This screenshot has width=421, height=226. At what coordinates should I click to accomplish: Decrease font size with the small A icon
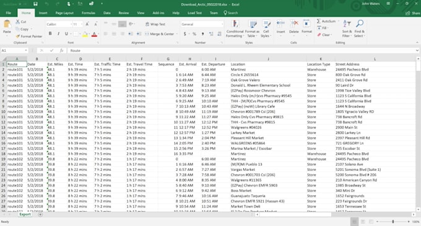point(95,24)
